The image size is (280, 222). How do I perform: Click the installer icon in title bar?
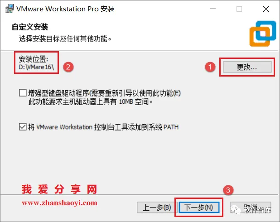pos(10,9)
